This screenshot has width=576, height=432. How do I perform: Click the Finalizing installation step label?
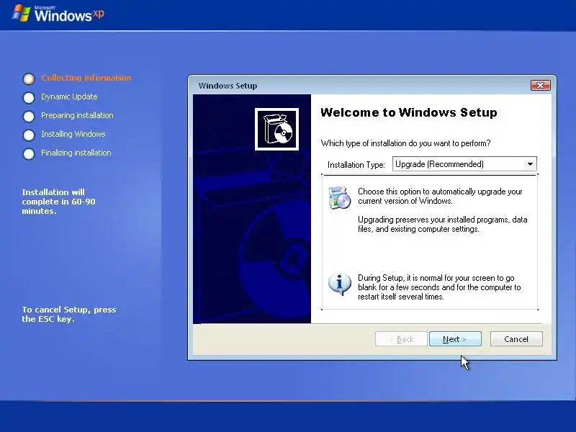(x=76, y=153)
